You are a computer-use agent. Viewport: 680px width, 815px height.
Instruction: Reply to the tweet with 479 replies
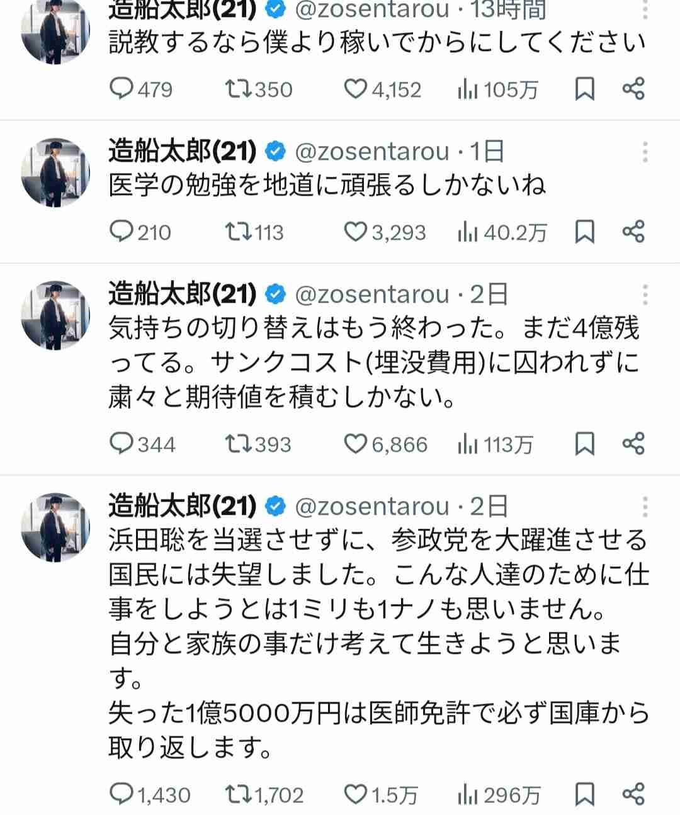(122, 89)
